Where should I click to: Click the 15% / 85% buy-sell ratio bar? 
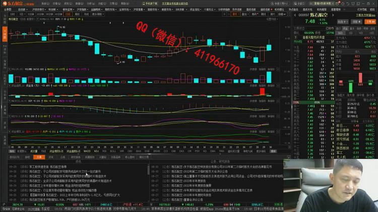coord(312,102)
